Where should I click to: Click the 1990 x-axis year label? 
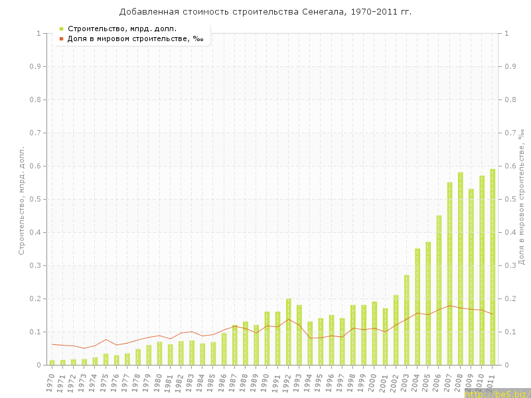(265, 382)
